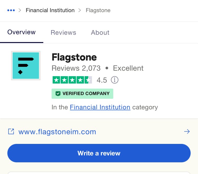Click the right arrow beside website
Viewport: 198px width, 174px height.
tap(187, 131)
